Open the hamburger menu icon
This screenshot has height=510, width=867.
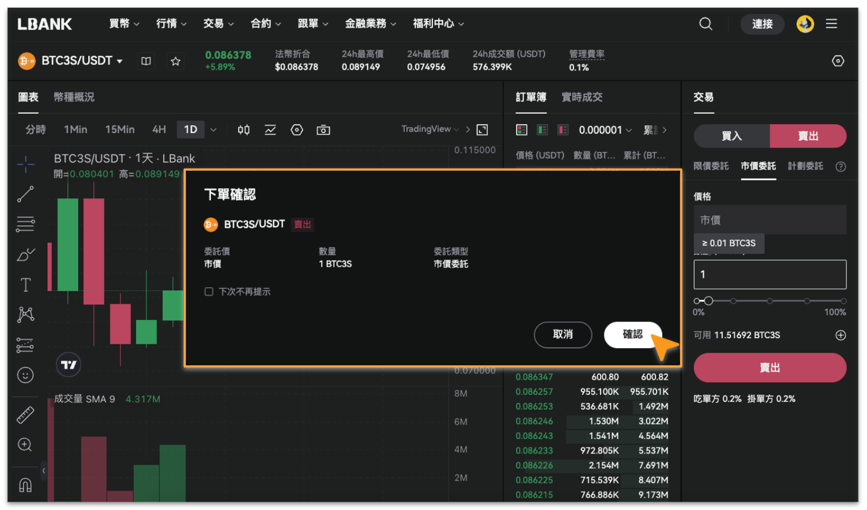(x=831, y=24)
